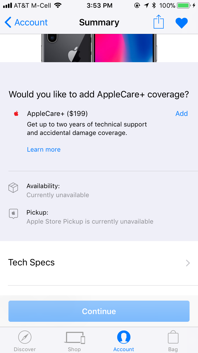Open the Learn more link
198x353 pixels.
pyautogui.click(x=44, y=150)
